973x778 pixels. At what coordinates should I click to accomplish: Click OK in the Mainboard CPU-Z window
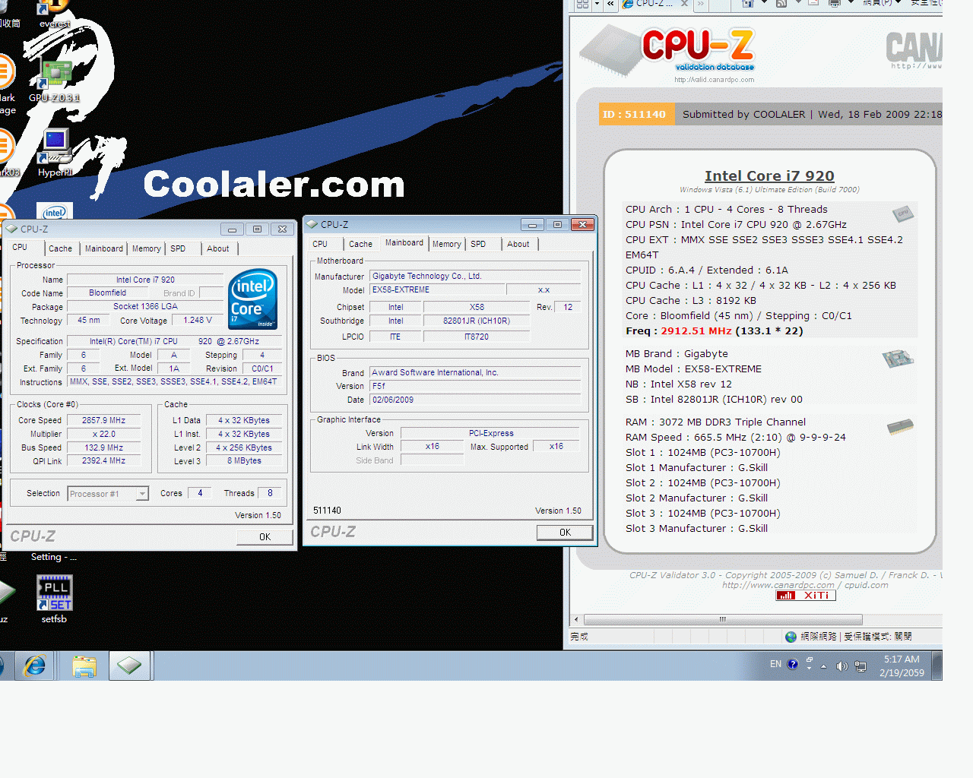tap(565, 533)
